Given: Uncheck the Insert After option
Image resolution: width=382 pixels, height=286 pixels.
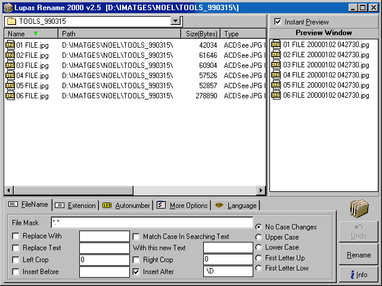Looking at the screenshot, I should (x=136, y=272).
